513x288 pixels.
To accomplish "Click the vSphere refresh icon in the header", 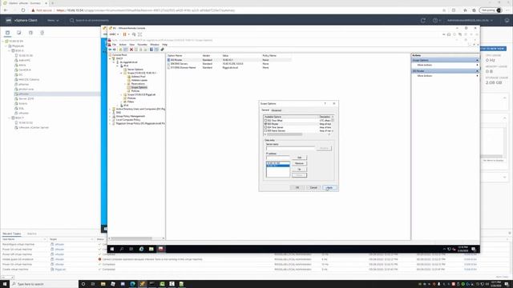I will (422, 20).
